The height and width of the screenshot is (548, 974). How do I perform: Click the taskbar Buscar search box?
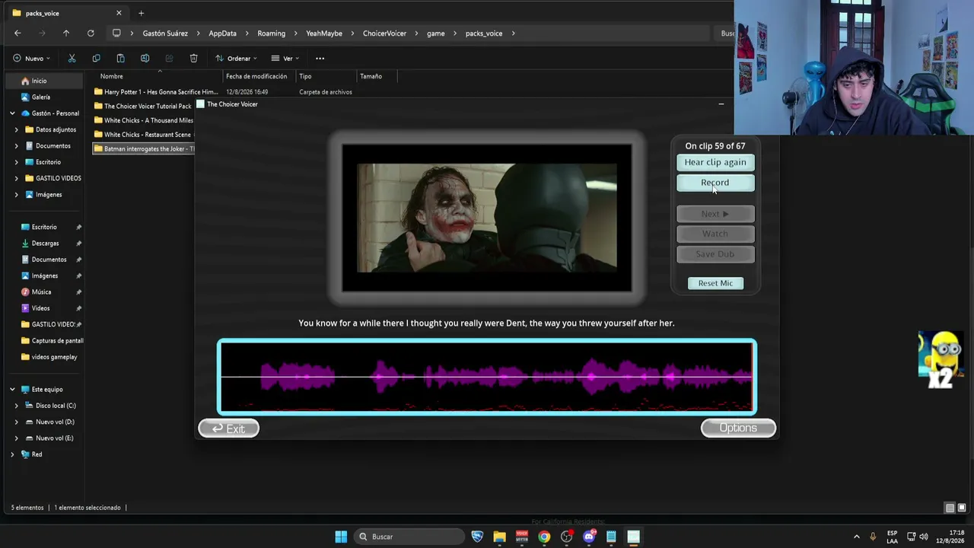(408, 537)
